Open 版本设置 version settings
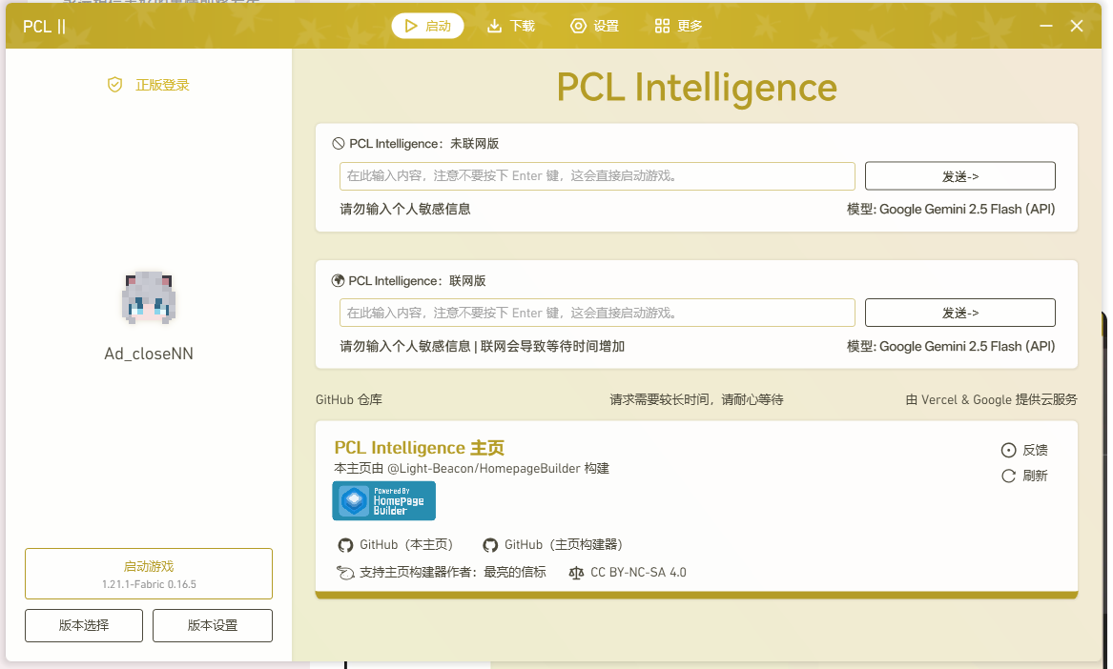1113x669 pixels. (212, 625)
